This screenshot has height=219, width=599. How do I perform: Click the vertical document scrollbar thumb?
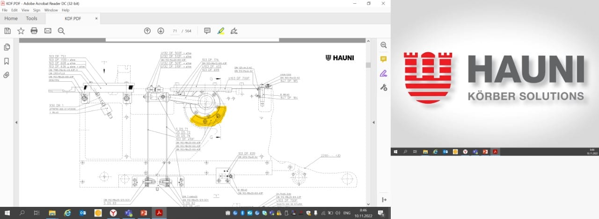(368, 65)
